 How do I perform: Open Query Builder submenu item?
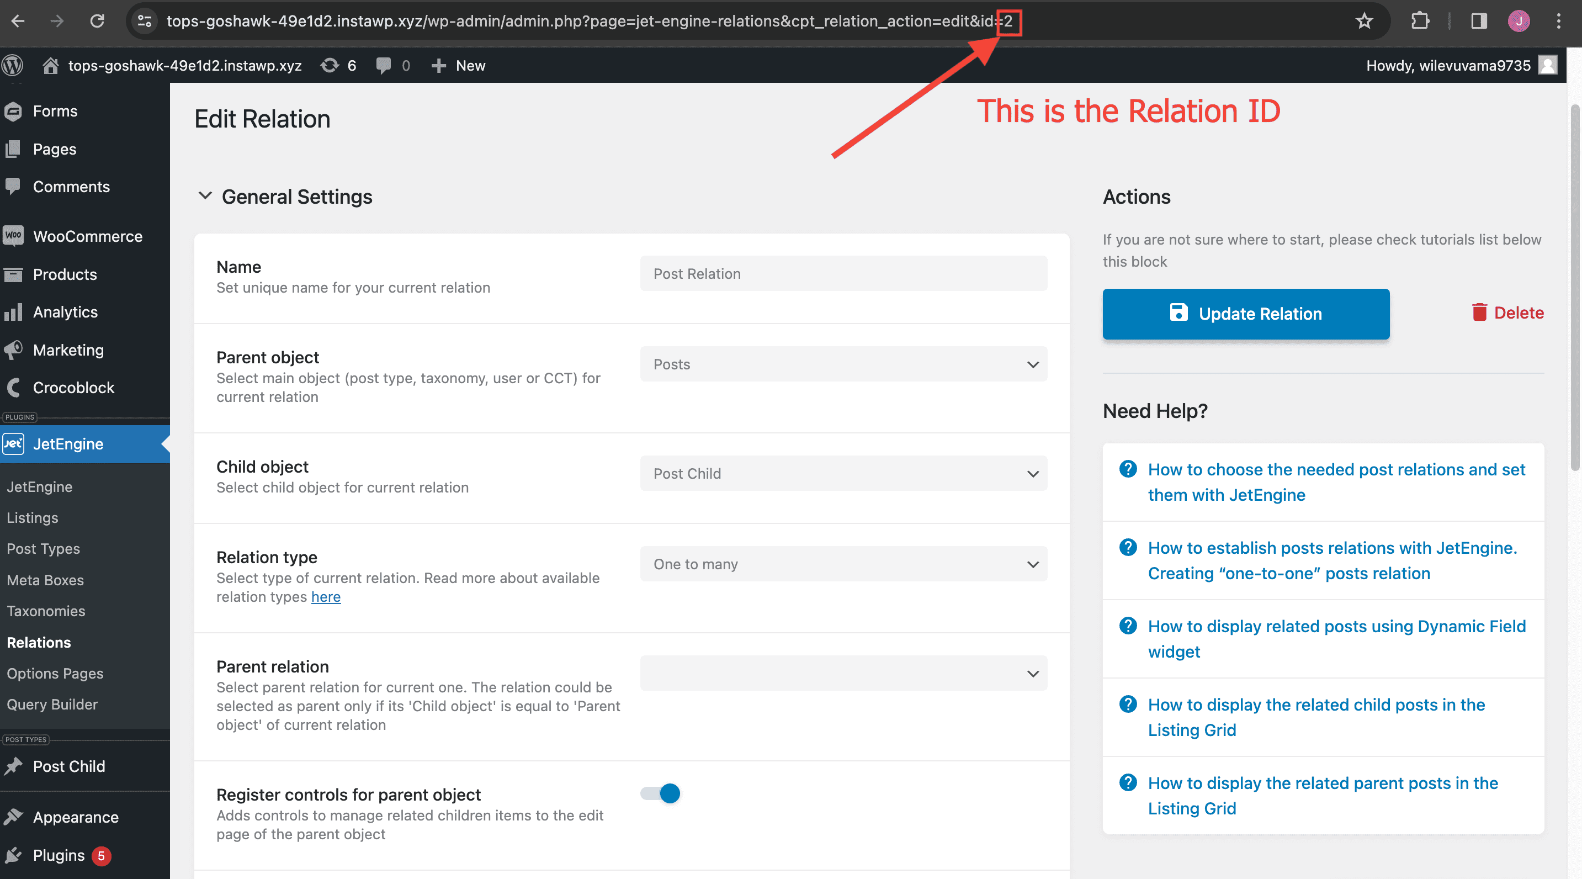pos(52,705)
